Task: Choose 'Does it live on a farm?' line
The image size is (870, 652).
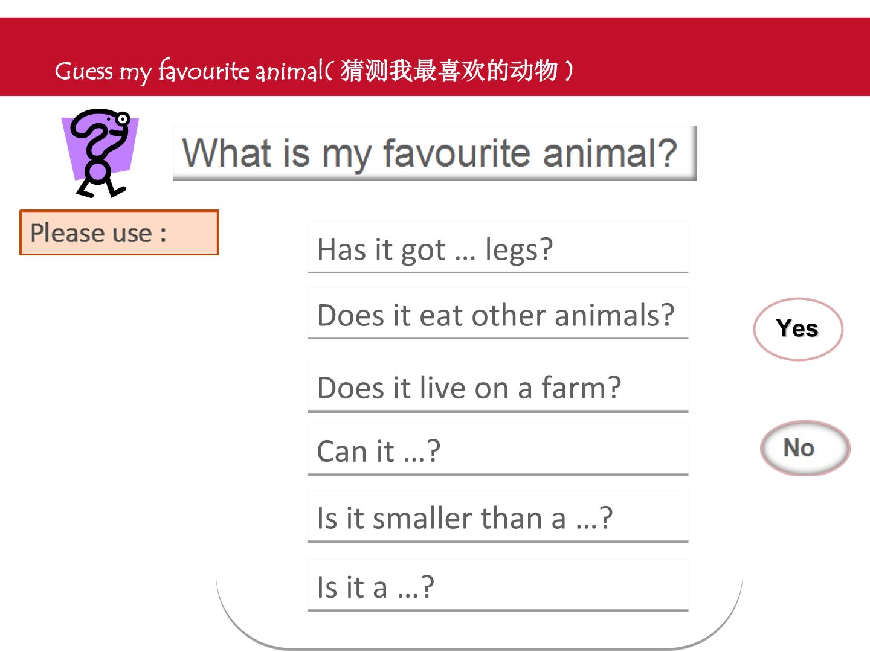Action: click(x=498, y=386)
